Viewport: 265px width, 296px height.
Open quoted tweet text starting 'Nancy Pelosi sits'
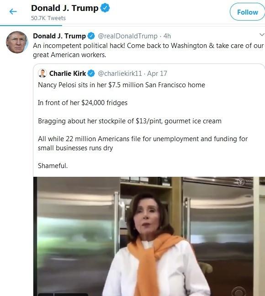pyautogui.click(x=143, y=125)
